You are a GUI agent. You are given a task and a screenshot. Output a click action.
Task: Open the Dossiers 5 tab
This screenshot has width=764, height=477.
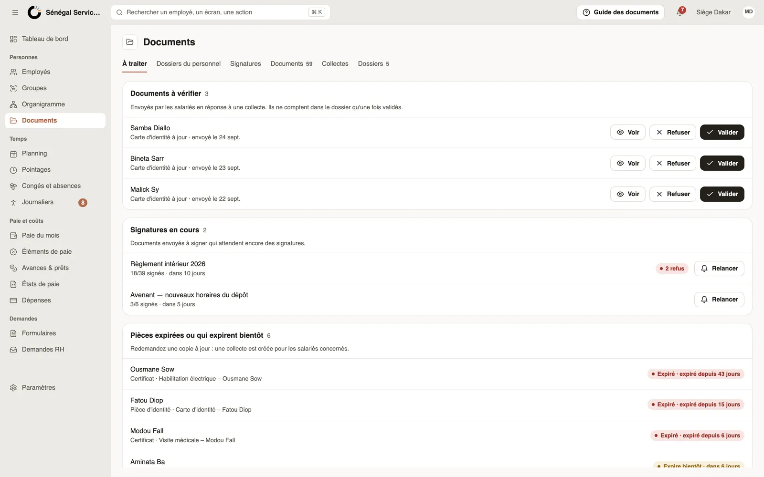coord(373,64)
